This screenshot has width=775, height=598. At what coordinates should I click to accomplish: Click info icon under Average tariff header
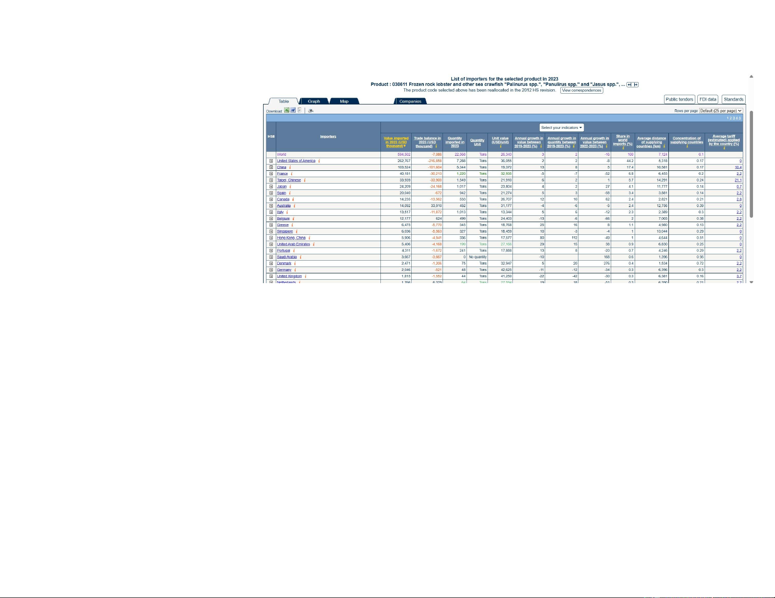point(724,148)
